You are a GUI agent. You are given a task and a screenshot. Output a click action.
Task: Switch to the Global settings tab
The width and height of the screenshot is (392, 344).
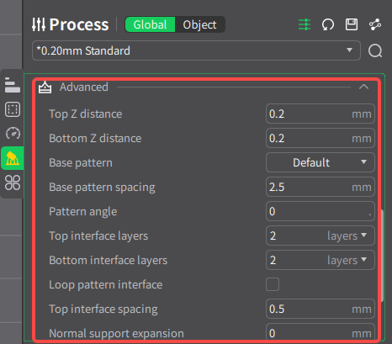[x=150, y=24]
